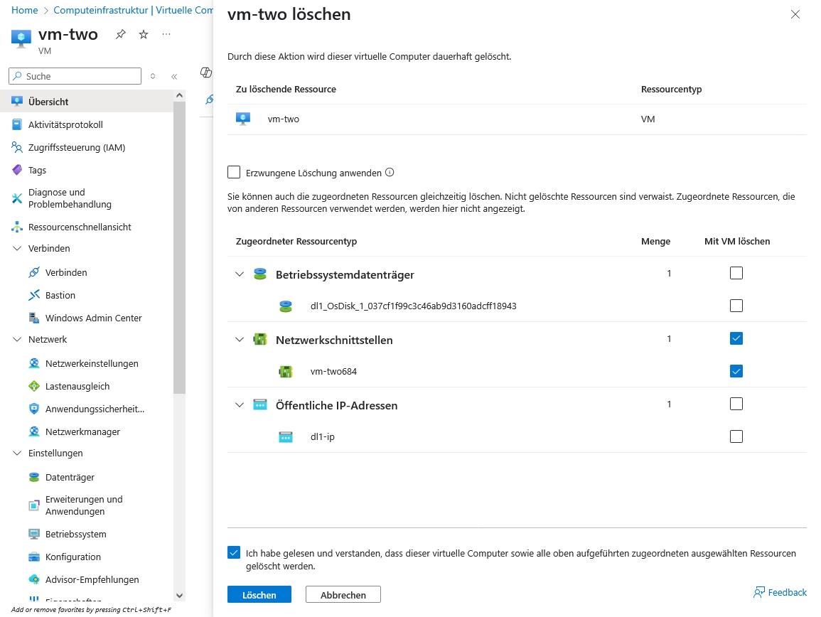Click the OS disk icon for dl1_OsDisk

click(x=286, y=306)
